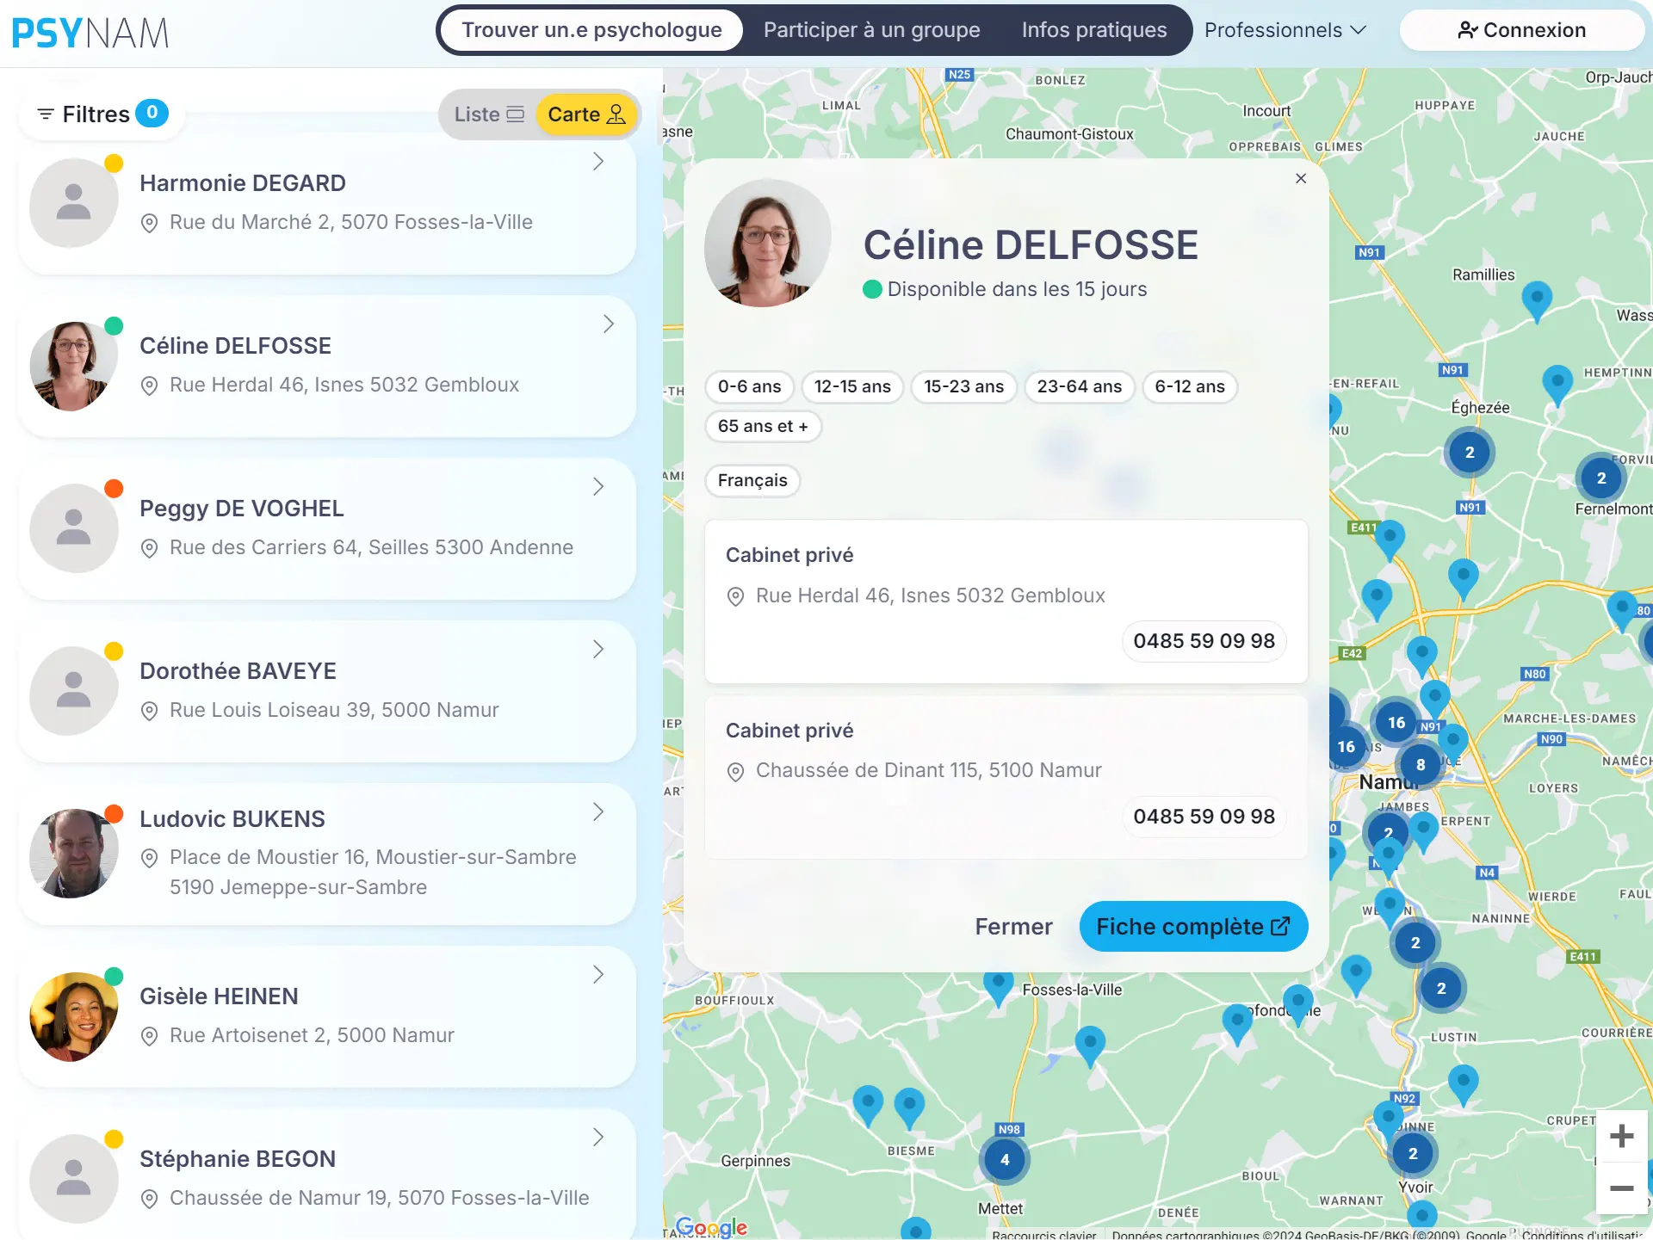Open the Participer à un groupe tab

point(871,30)
